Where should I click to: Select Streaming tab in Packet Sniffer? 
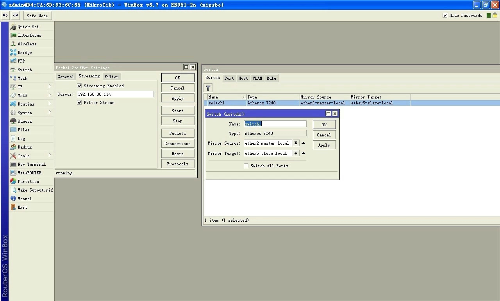click(89, 76)
